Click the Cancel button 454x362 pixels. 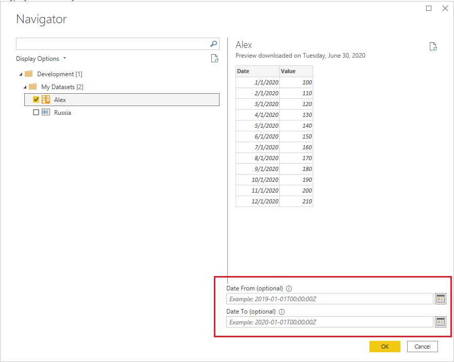[x=422, y=347]
